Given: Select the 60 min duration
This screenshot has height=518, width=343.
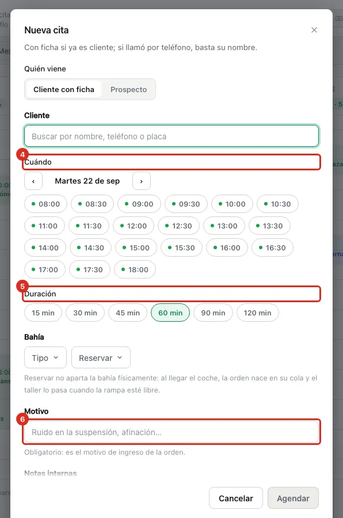Looking at the screenshot, I should coord(170,313).
